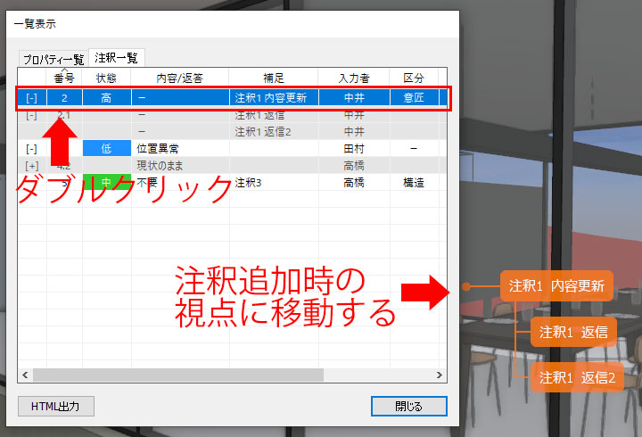
Task: Select the 注釈一覧 tab
Action: click(x=116, y=57)
